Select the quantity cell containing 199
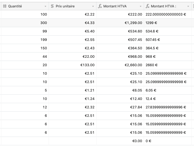This screenshot has width=194, height=149. tap(25, 40)
